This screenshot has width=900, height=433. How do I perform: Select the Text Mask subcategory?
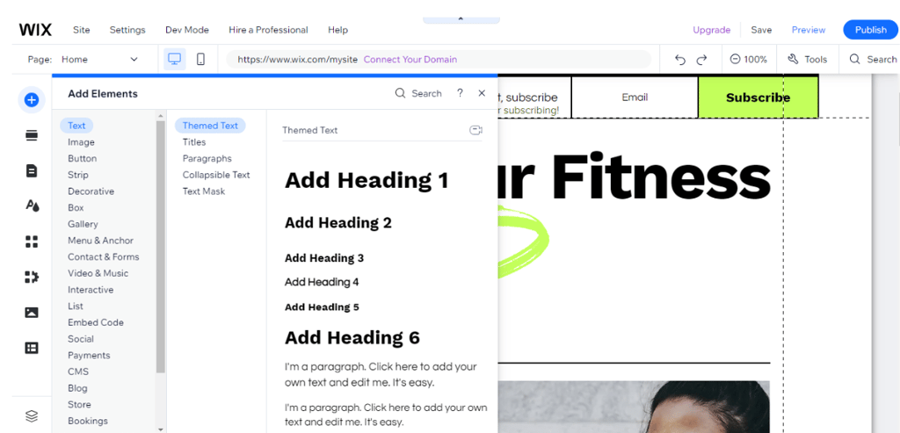[x=204, y=191]
